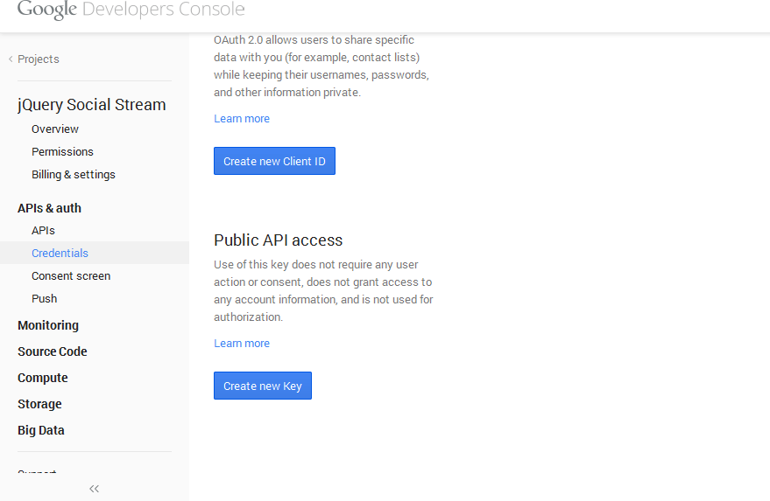Open Billing & settings
Viewport: 770px width, 501px height.
pyautogui.click(x=74, y=175)
